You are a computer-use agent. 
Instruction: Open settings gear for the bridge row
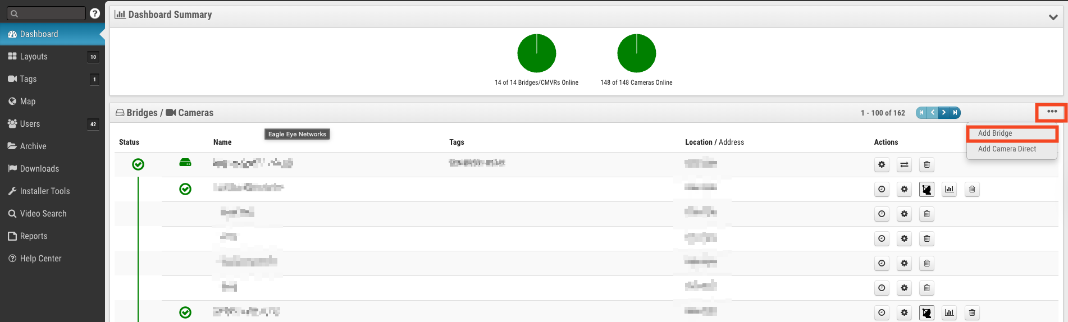click(x=882, y=164)
